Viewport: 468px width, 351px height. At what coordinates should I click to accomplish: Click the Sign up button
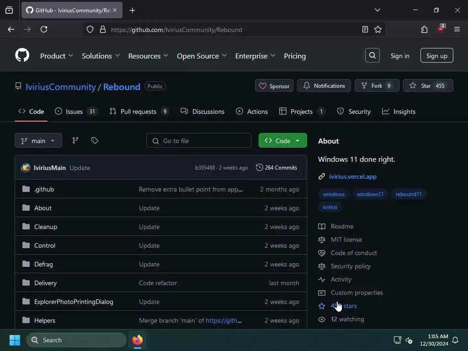pos(436,55)
